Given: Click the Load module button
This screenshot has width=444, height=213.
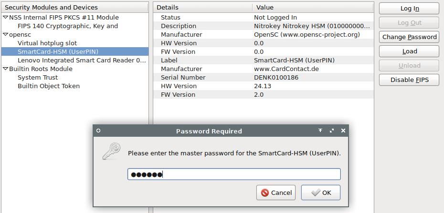Looking at the screenshot, I should pos(409,51).
